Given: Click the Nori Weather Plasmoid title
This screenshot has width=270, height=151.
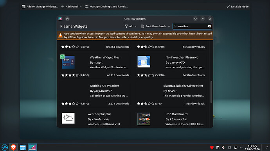Looking at the screenshot, I should [182, 57].
